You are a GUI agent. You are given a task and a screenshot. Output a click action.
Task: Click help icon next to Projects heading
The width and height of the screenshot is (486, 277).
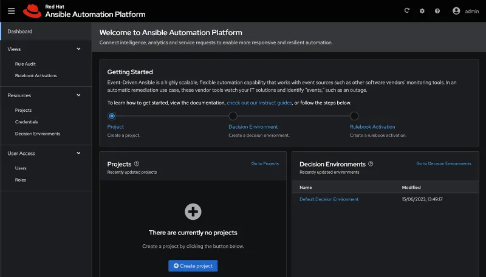pyautogui.click(x=137, y=164)
